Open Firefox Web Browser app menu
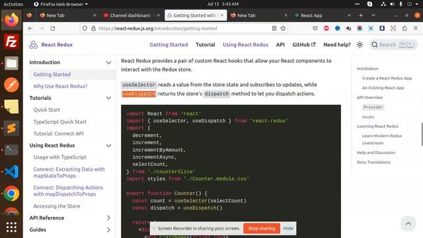Image resolution: width=423 pixels, height=238 pixels. click(61, 4)
